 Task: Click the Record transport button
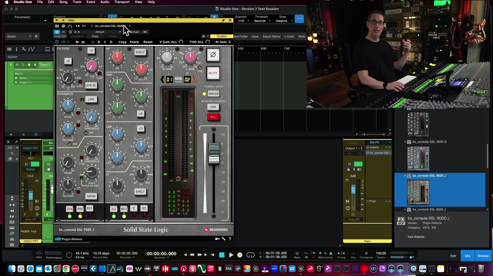pyautogui.click(x=240, y=255)
